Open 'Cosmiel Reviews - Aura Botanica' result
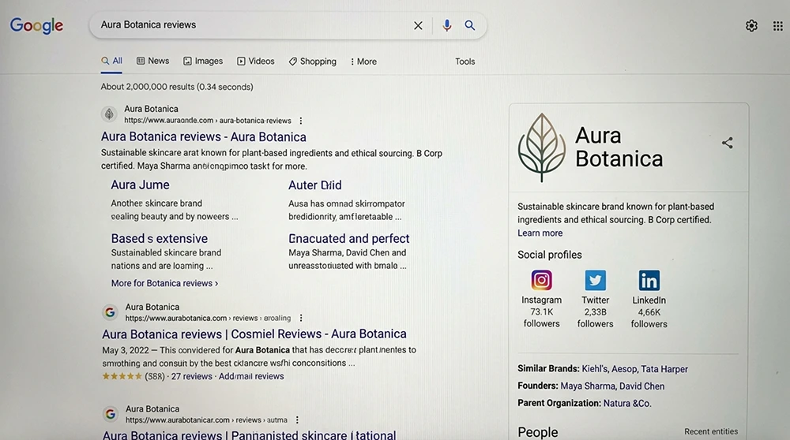Screen dimensions: 790x440 (254, 334)
